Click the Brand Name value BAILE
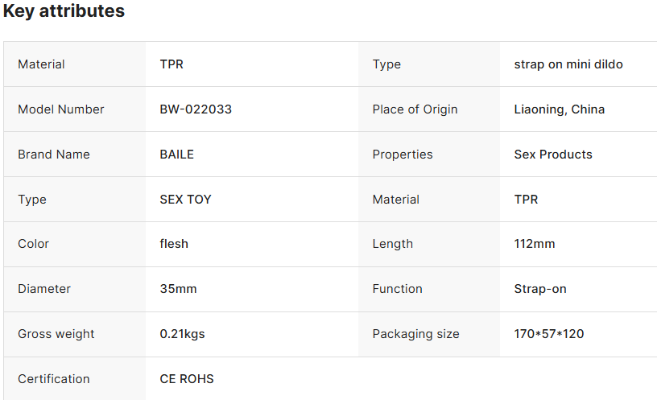Image resolution: width=657 pixels, height=400 pixels. (177, 155)
